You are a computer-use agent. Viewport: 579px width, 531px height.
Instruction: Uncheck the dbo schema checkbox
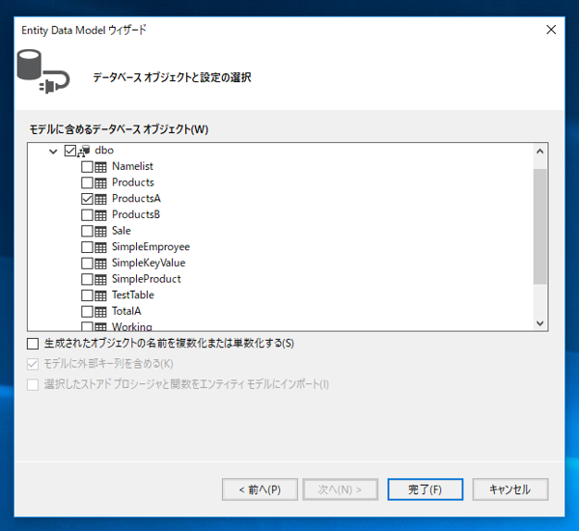click(70, 151)
